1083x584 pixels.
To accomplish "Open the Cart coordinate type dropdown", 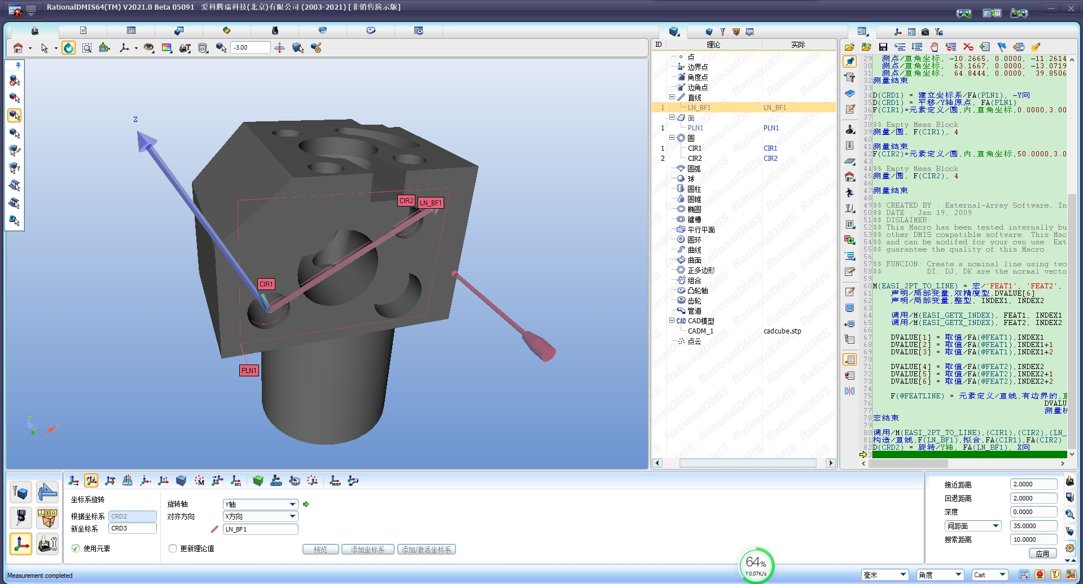I will [x=990, y=575].
